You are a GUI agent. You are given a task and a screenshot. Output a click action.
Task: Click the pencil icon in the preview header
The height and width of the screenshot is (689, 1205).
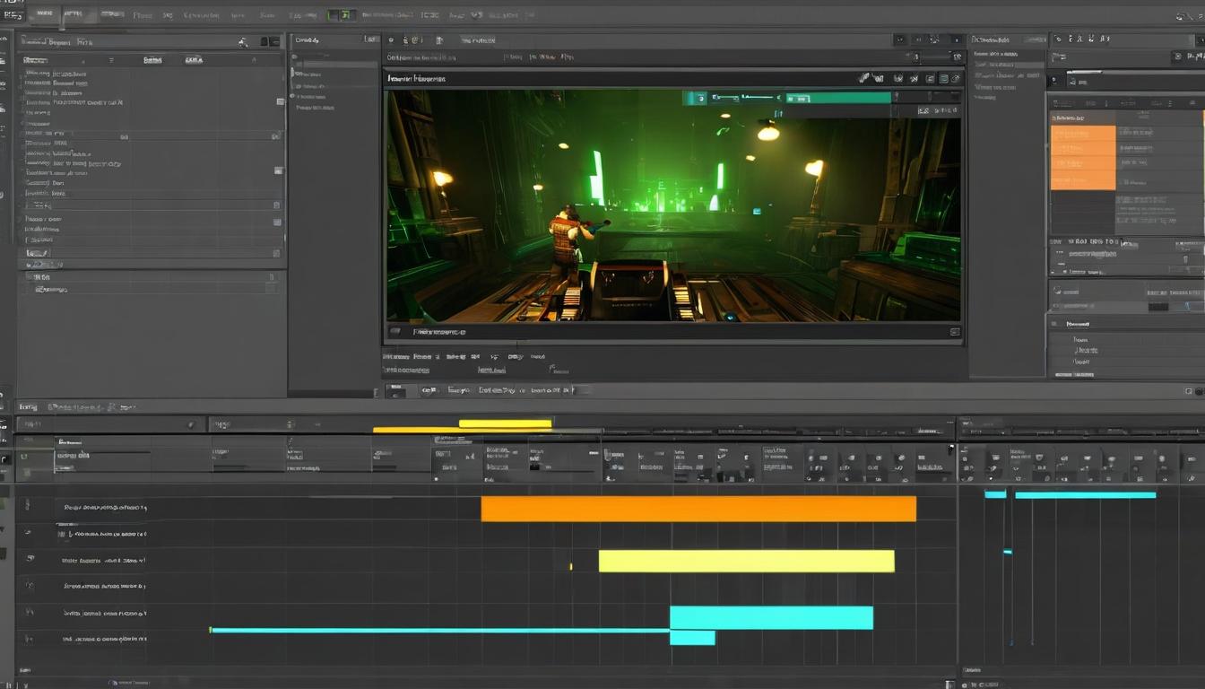coord(863,78)
